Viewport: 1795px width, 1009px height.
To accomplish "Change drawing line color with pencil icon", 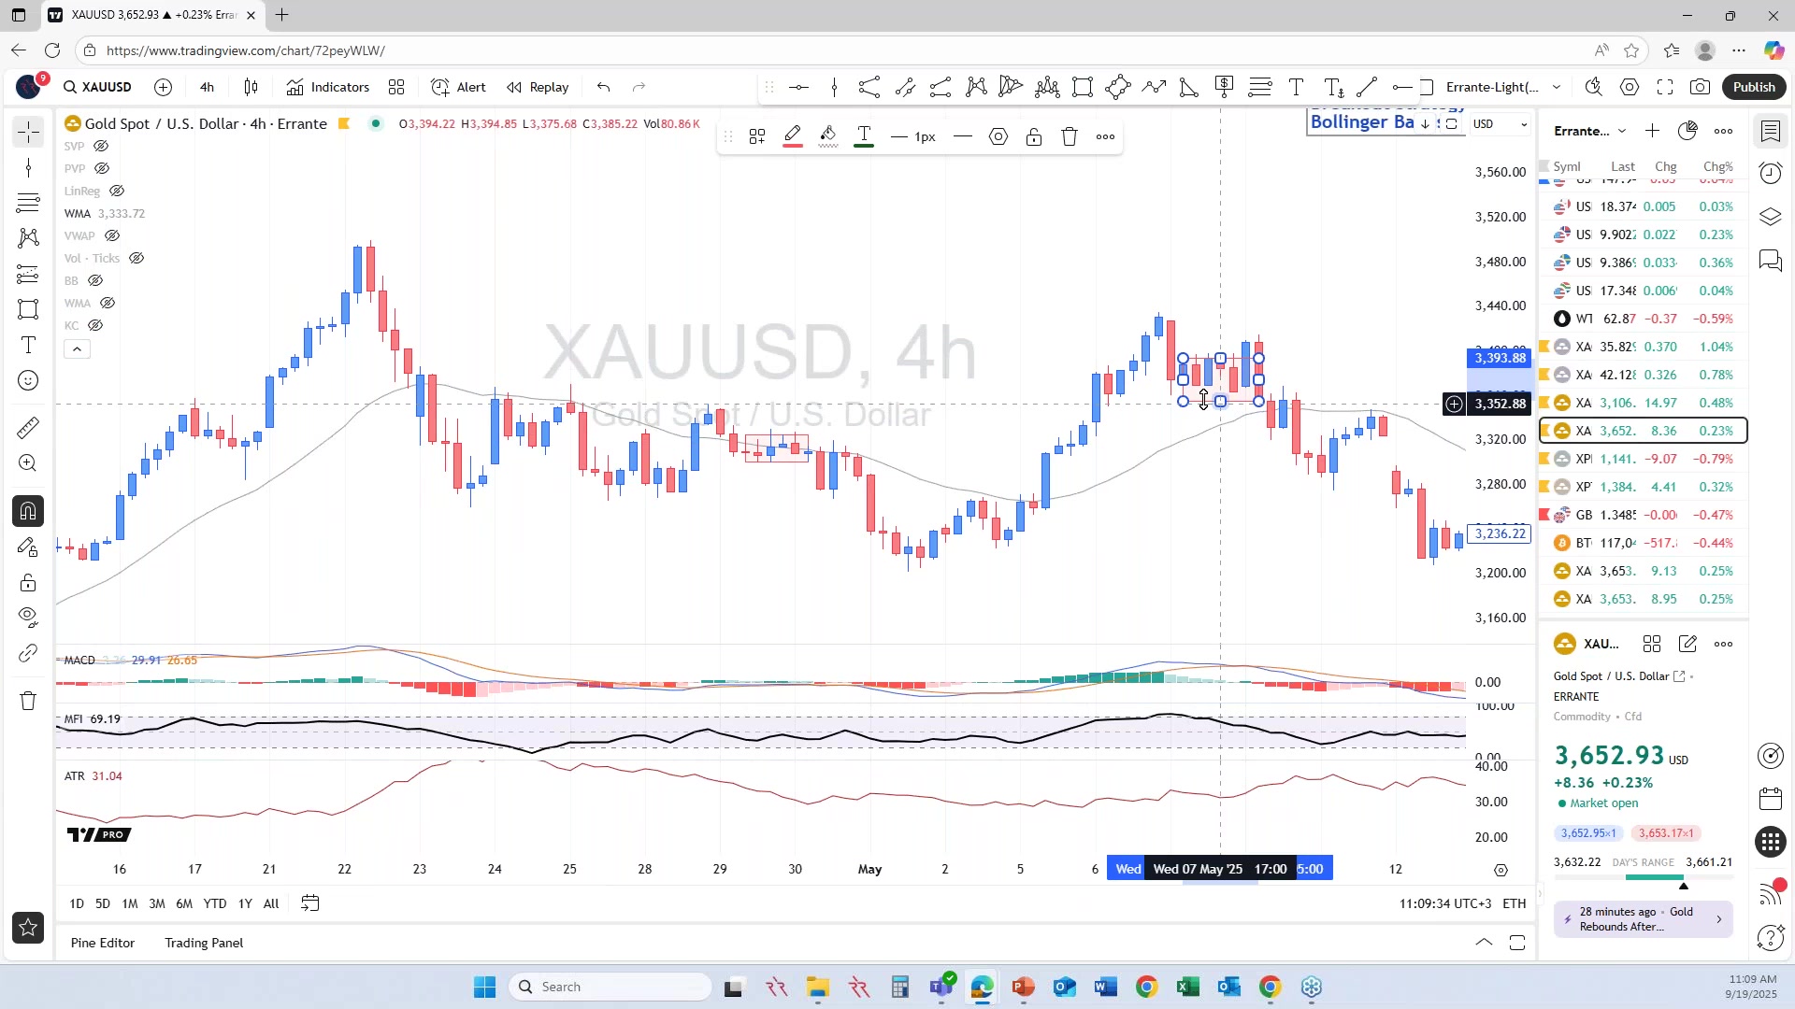I will coord(793,136).
